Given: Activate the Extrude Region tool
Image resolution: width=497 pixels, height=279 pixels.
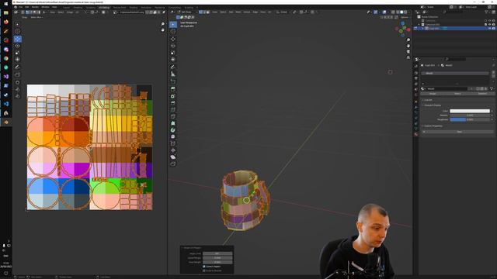Looking at the screenshot, I should click(173, 89).
